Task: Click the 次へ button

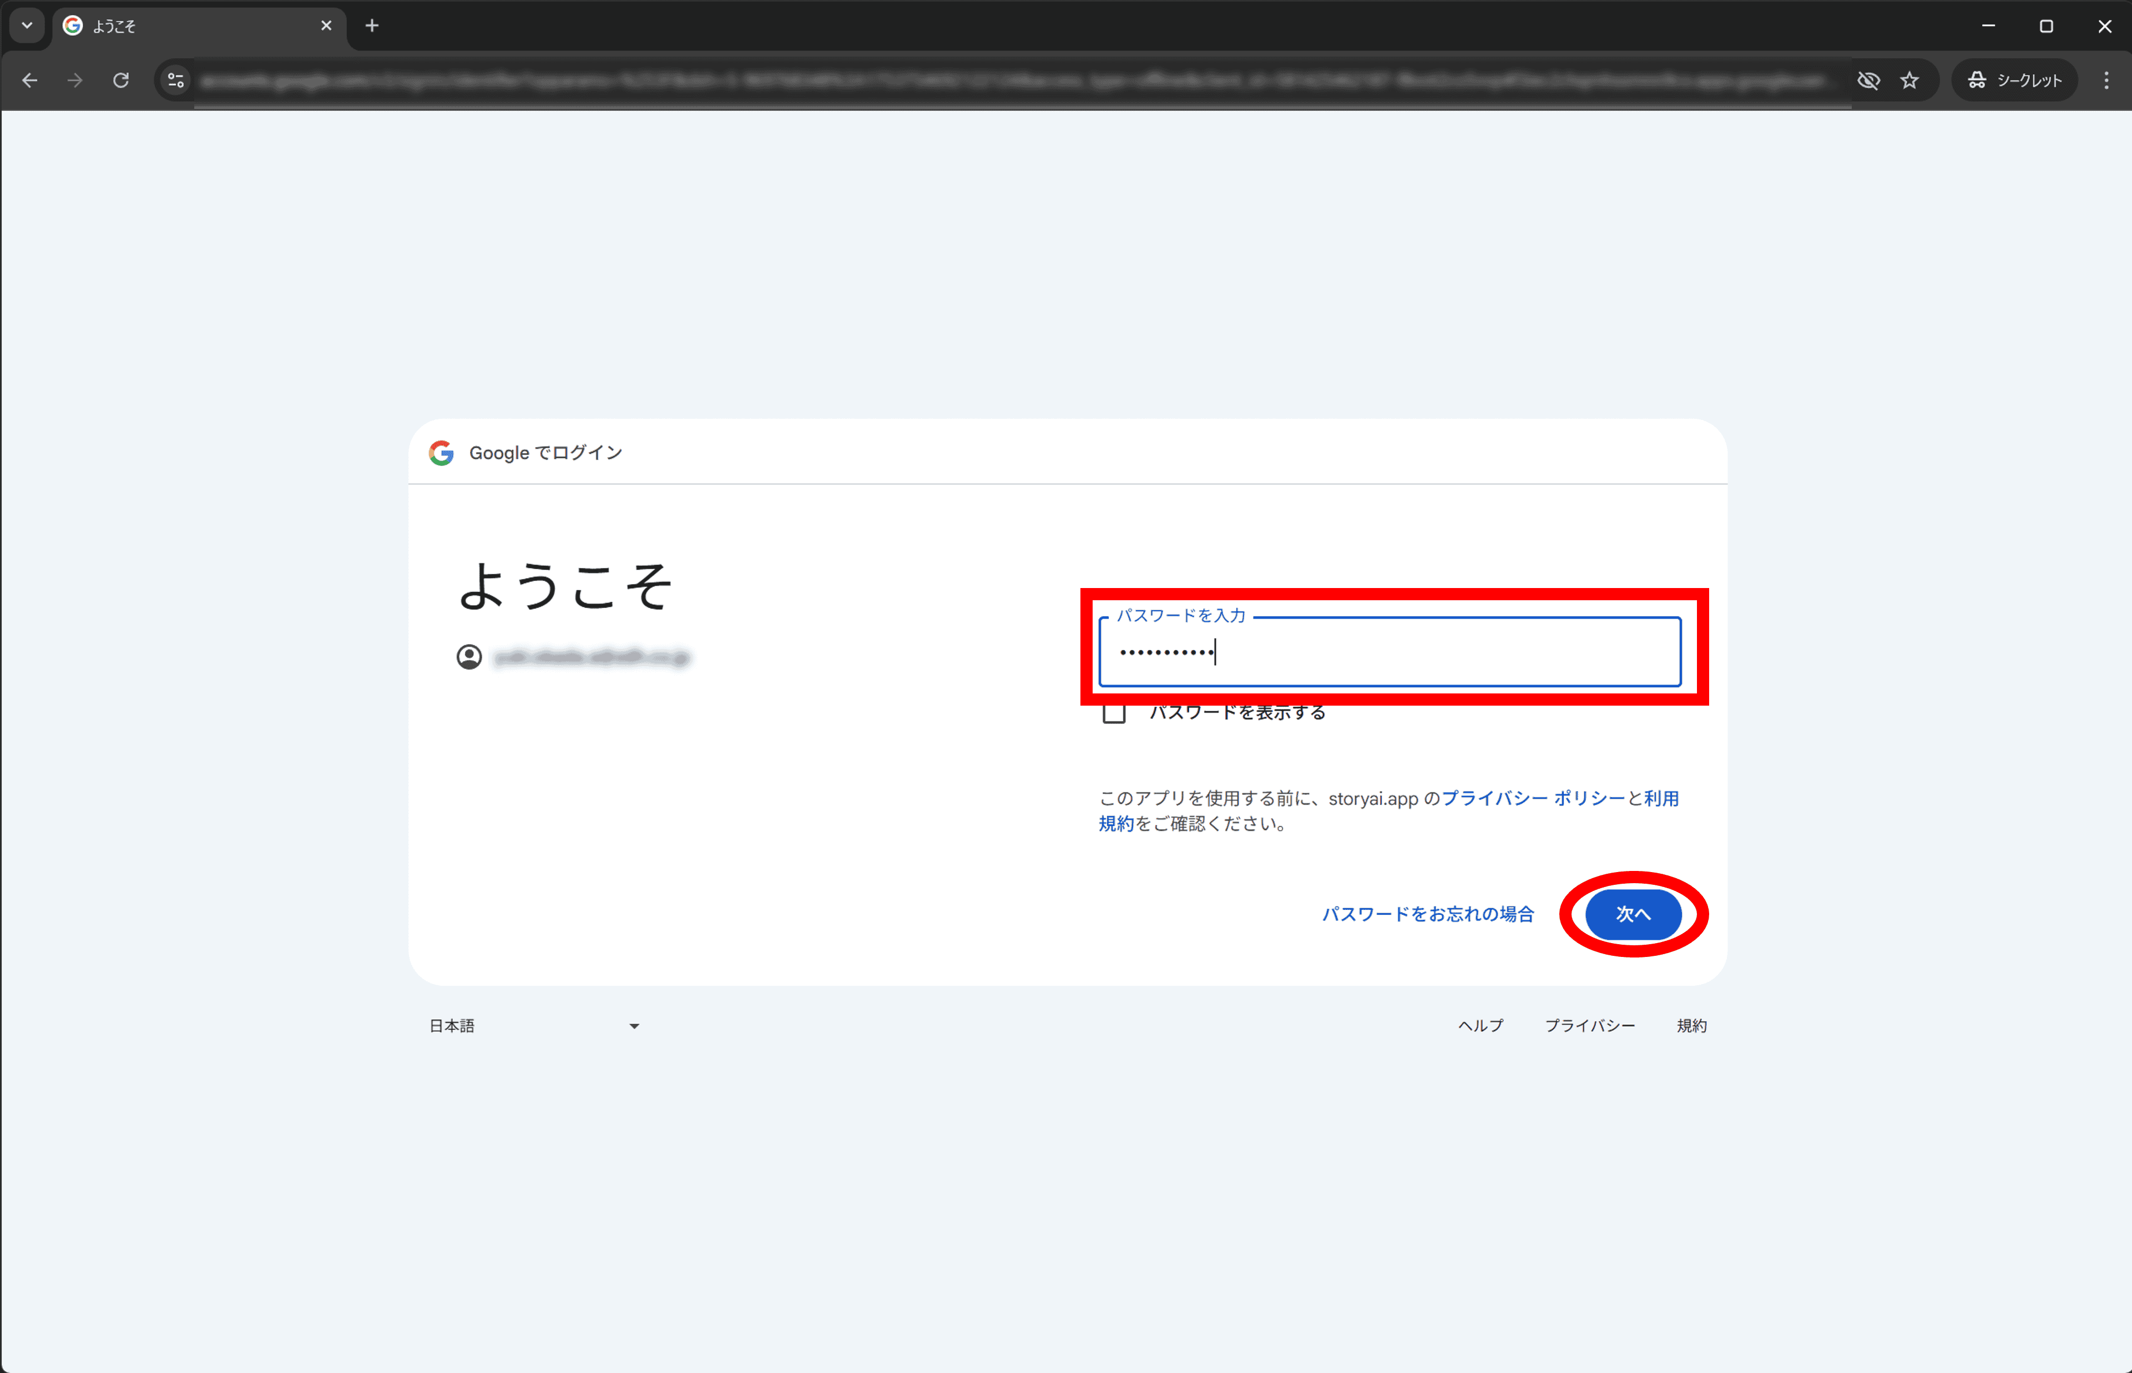Action: click(1634, 914)
